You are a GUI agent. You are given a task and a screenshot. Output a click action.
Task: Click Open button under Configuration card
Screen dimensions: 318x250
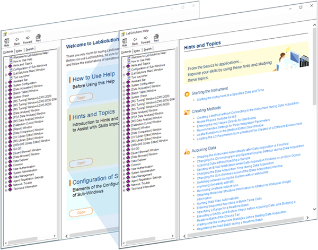click(x=81, y=212)
